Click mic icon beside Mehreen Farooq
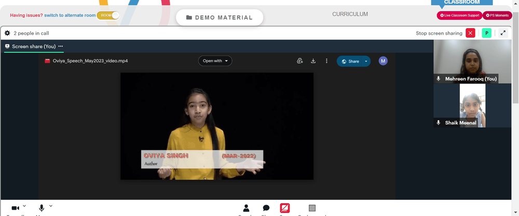Viewport: 519px width, 216px height. 439,79
